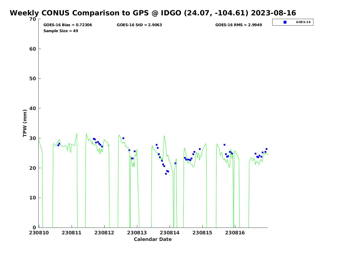Click the 230812 x-axis tick label
The height and width of the screenshot is (256, 341).
point(104,233)
